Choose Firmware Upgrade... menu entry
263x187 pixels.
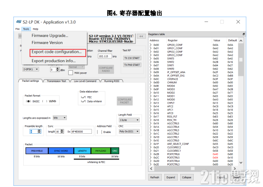click(x=50, y=35)
